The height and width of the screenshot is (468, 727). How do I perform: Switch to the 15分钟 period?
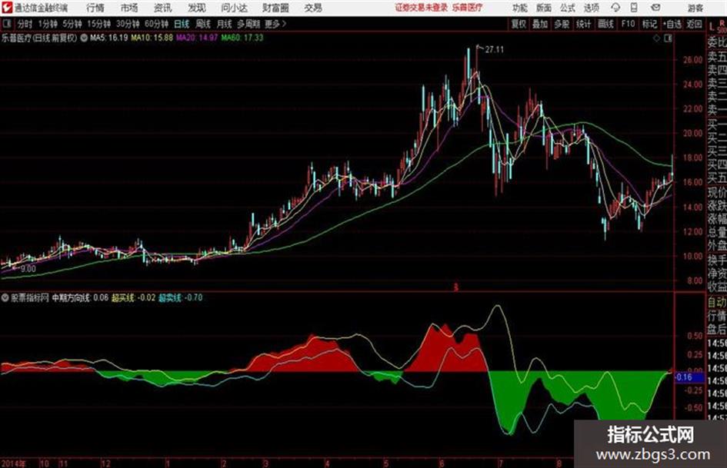99,24
